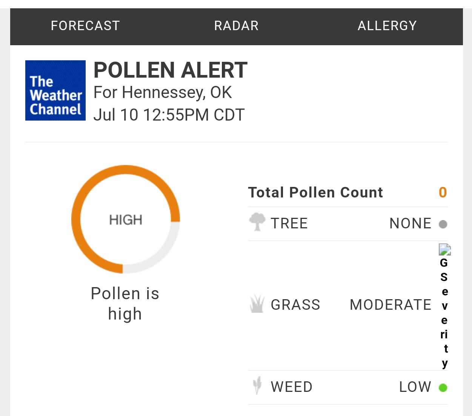Switch to the RADAR tab
472x416 pixels.
236,26
